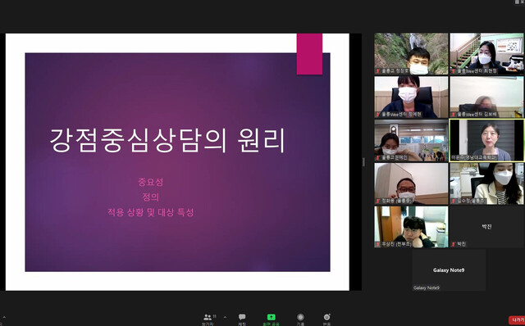This screenshot has width=525, height=326.
Task: Click the red leave meeting (나가기) button
Action: 517,320
